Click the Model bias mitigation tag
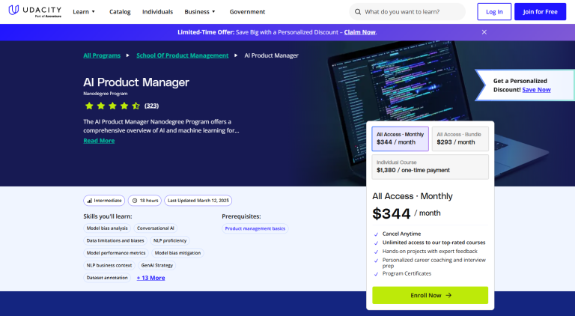 (x=177, y=253)
